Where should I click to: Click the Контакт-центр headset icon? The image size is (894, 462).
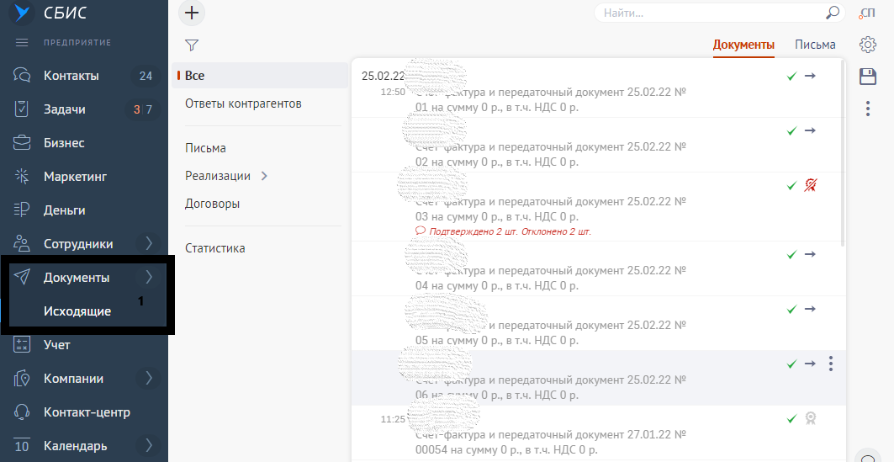pos(22,412)
